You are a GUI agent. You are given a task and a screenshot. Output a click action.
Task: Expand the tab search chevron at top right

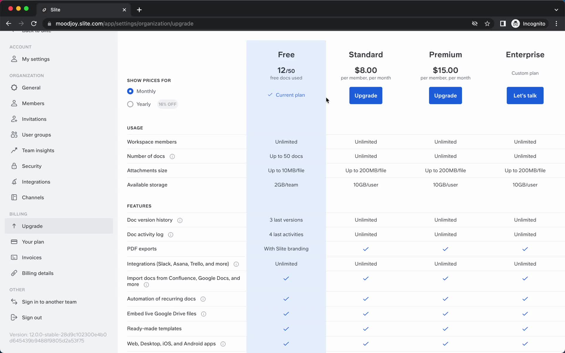(x=556, y=10)
